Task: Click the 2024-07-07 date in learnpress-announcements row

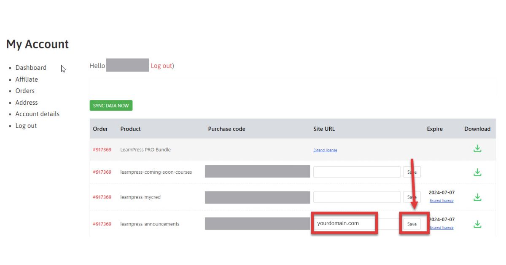Action: [x=441, y=220]
